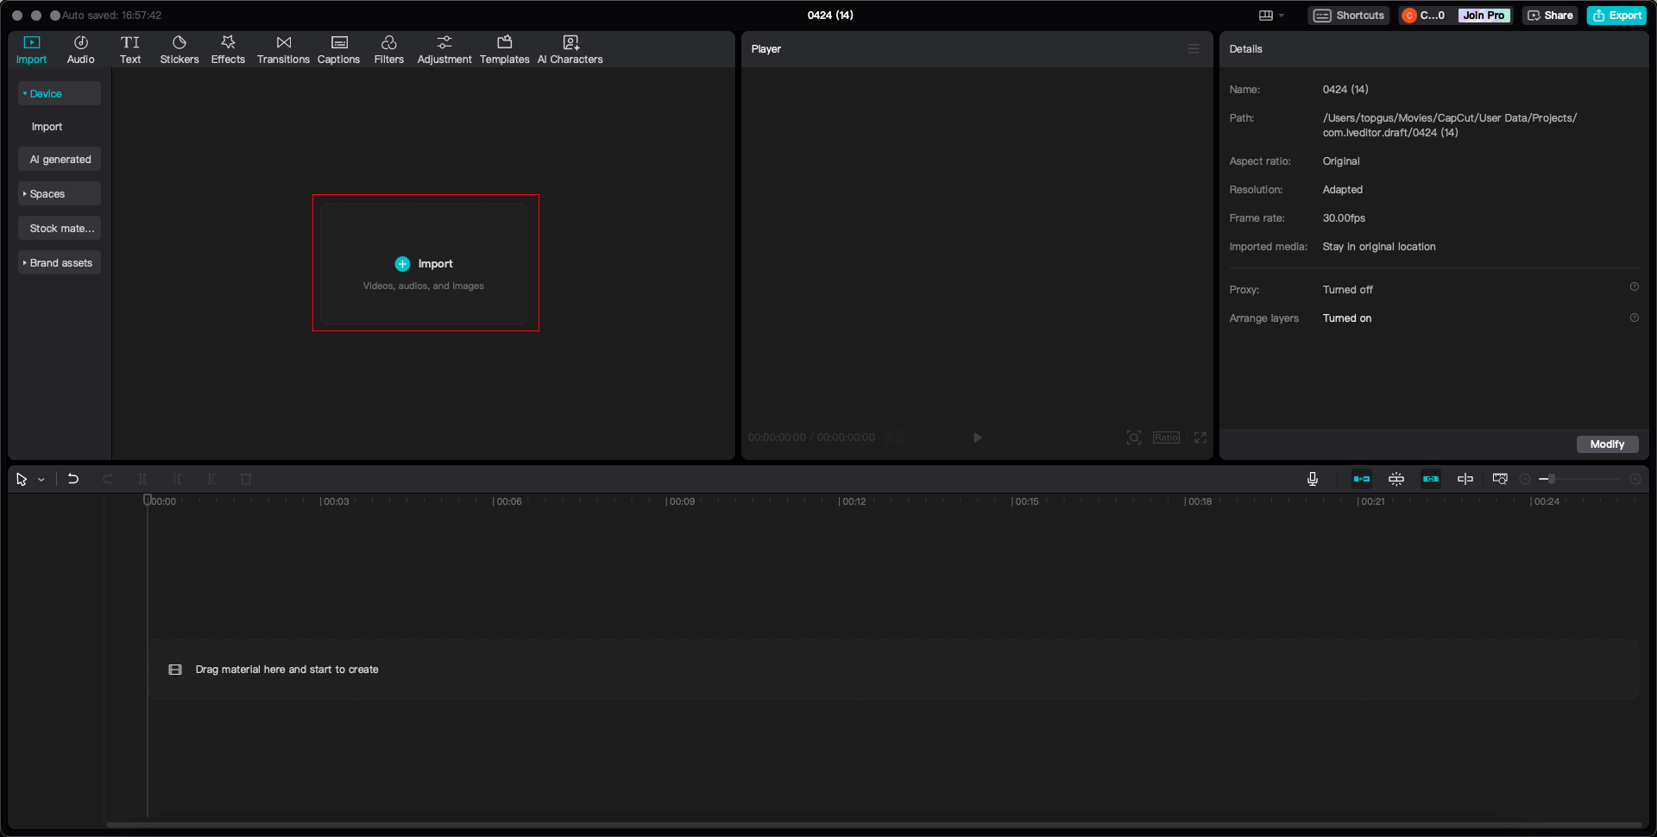Start voiceover recording with microphone icon
The width and height of the screenshot is (1657, 837).
pyautogui.click(x=1313, y=479)
